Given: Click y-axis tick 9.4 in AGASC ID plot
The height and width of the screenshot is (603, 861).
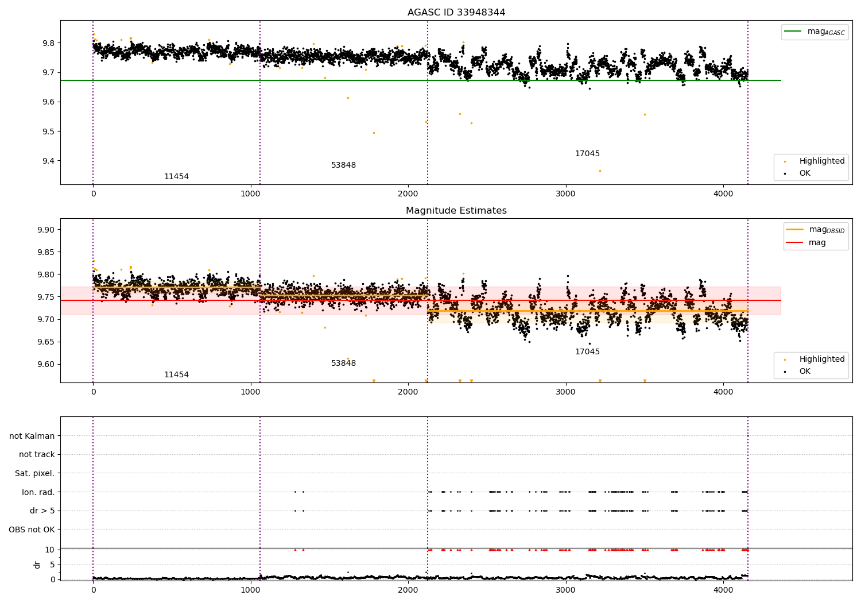Looking at the screenshot, I should click(48, 161).
